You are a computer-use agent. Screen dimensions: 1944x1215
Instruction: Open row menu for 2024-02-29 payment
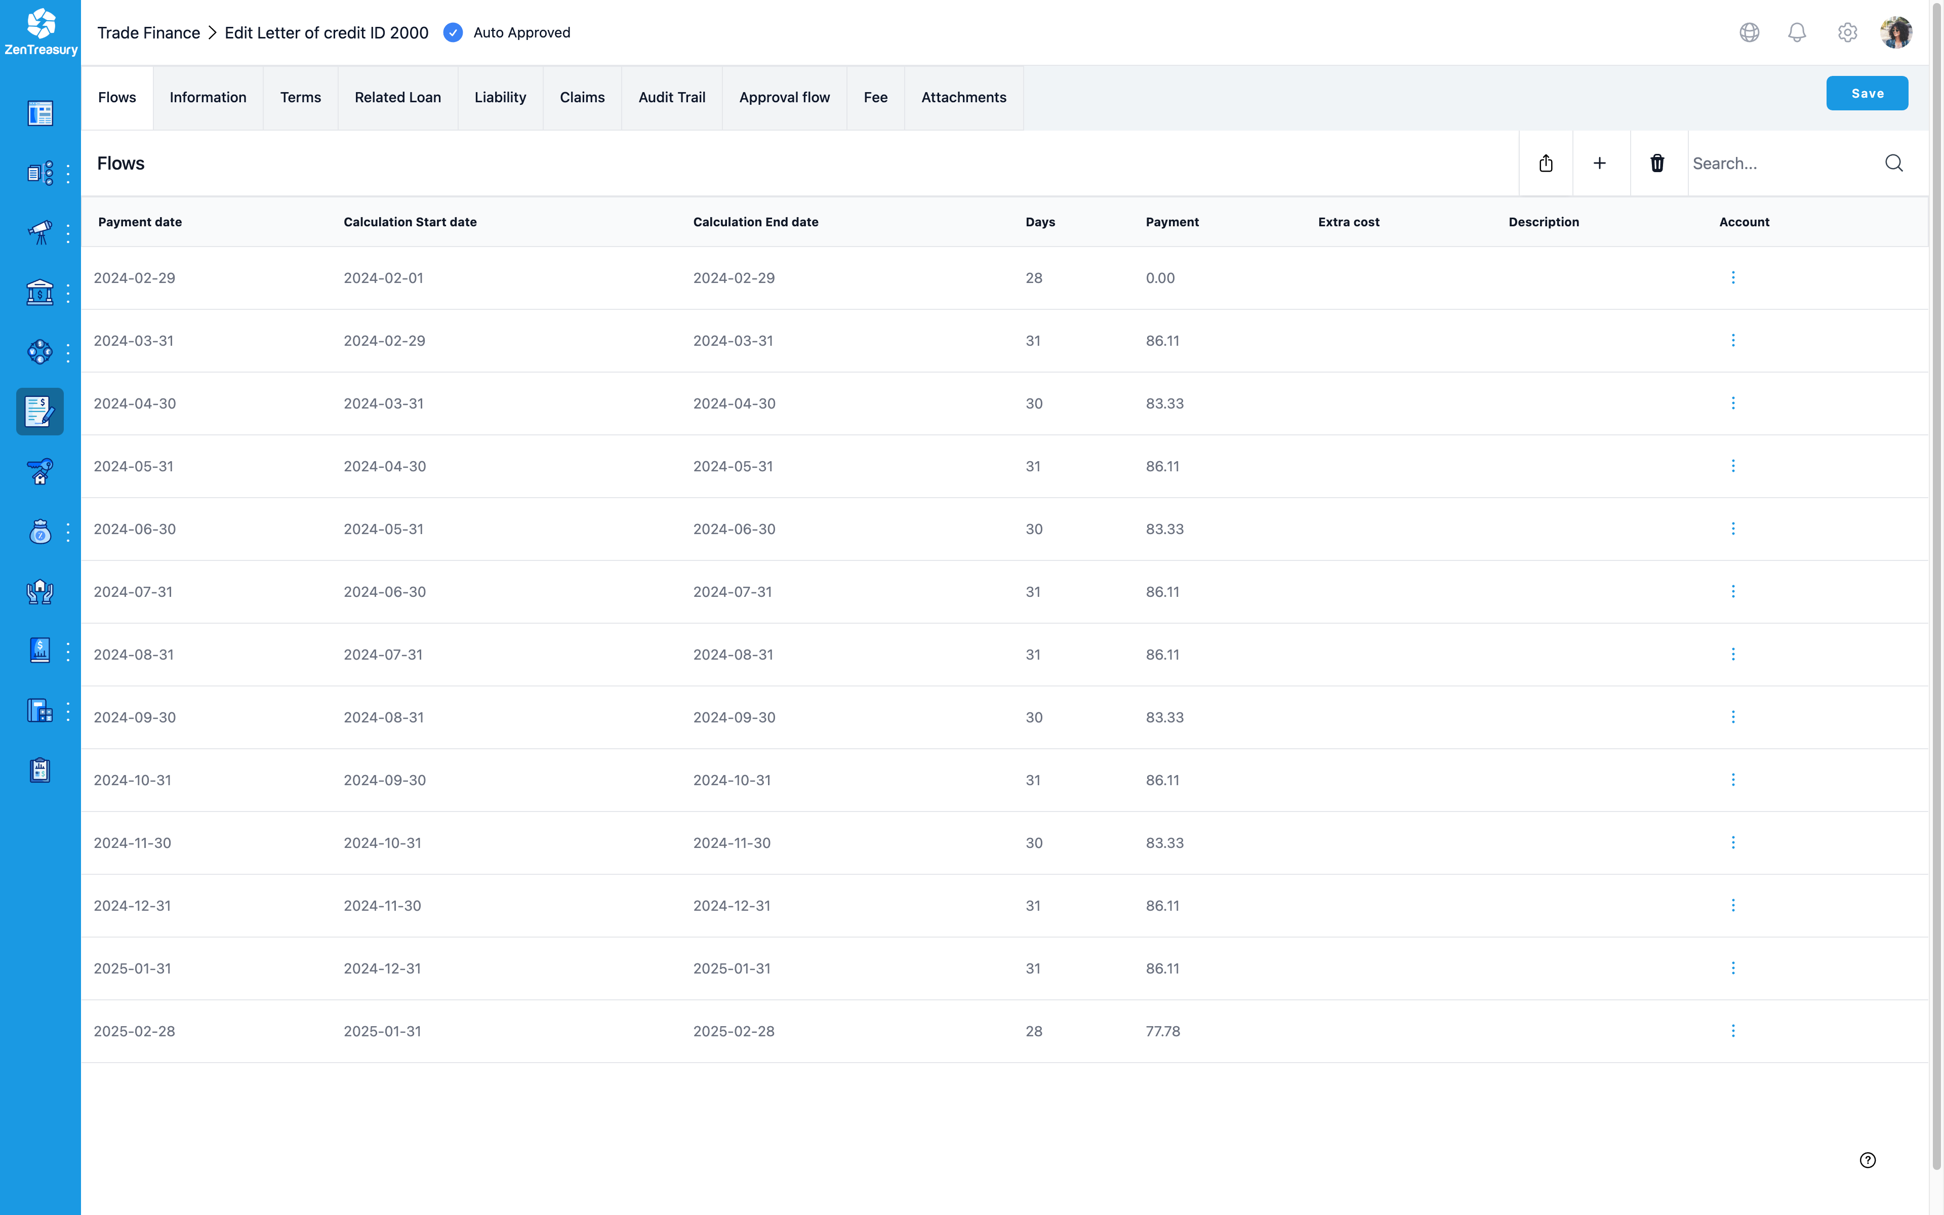1733,277
